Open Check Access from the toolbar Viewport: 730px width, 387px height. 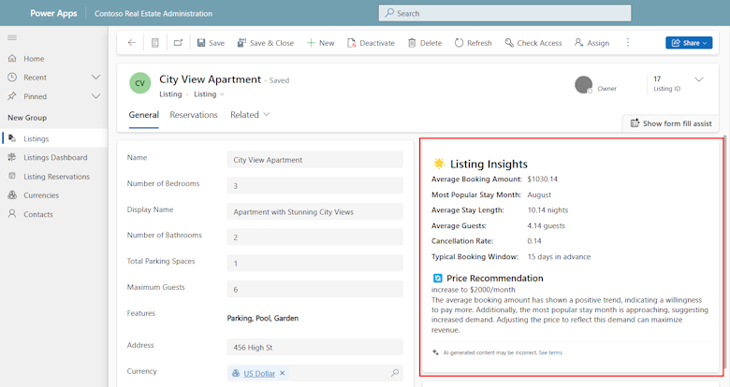tap(533, 43)
